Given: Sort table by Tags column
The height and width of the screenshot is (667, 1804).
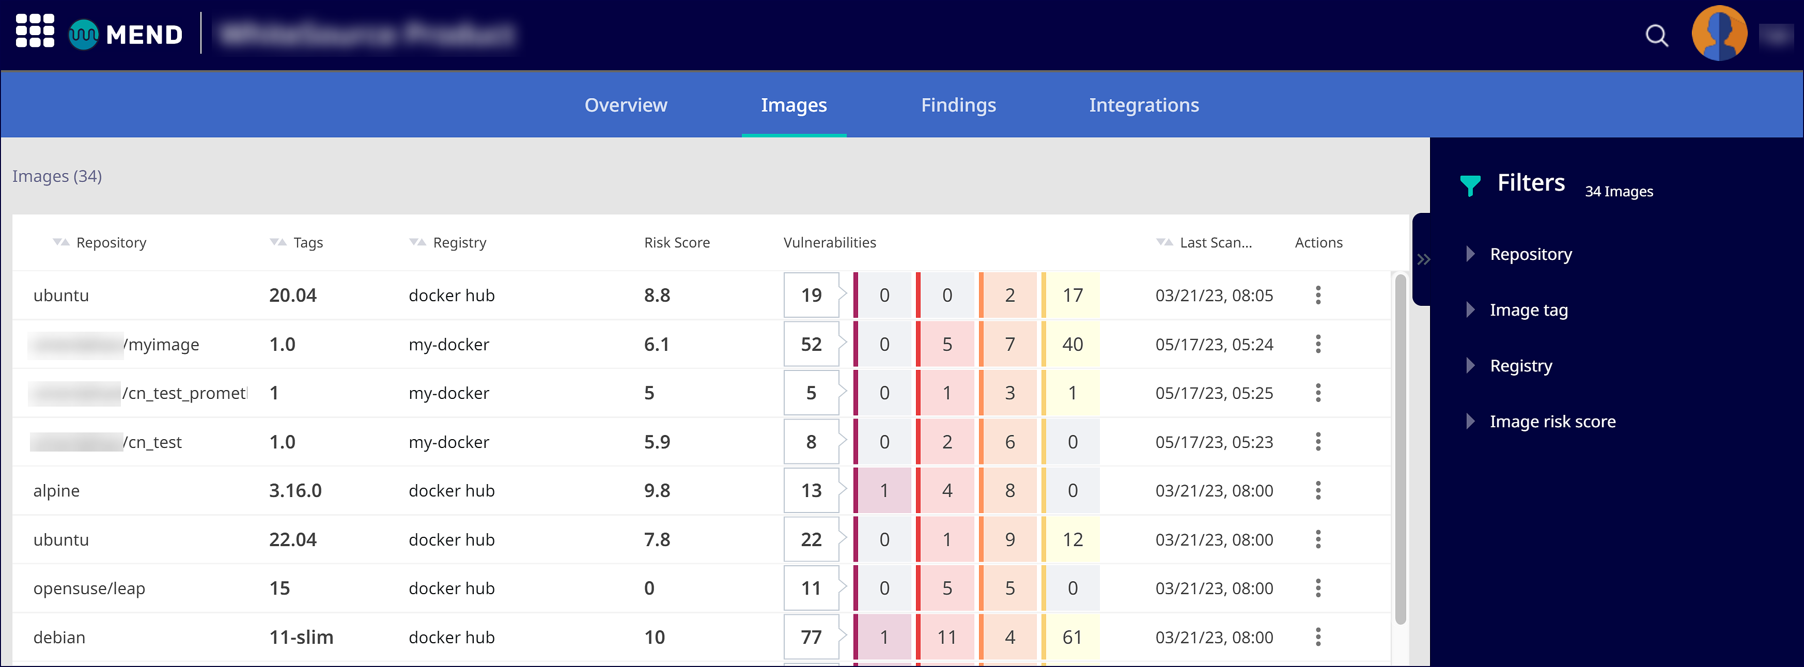Looking at the screenshot, I should (x=278, y=242).
